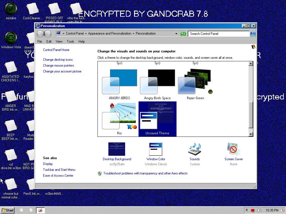Image resolution: width=286 pixels, height=214 pixels.
Task: Click the search magnifier button
Action: (x=253, y=33)
